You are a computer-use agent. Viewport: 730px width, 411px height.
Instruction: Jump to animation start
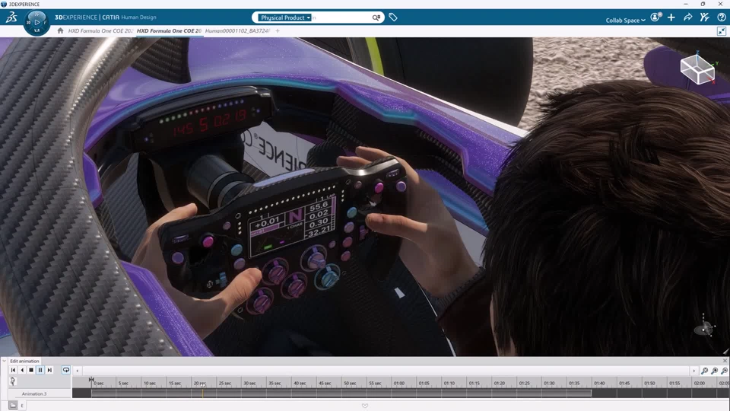tap(13, 370)
